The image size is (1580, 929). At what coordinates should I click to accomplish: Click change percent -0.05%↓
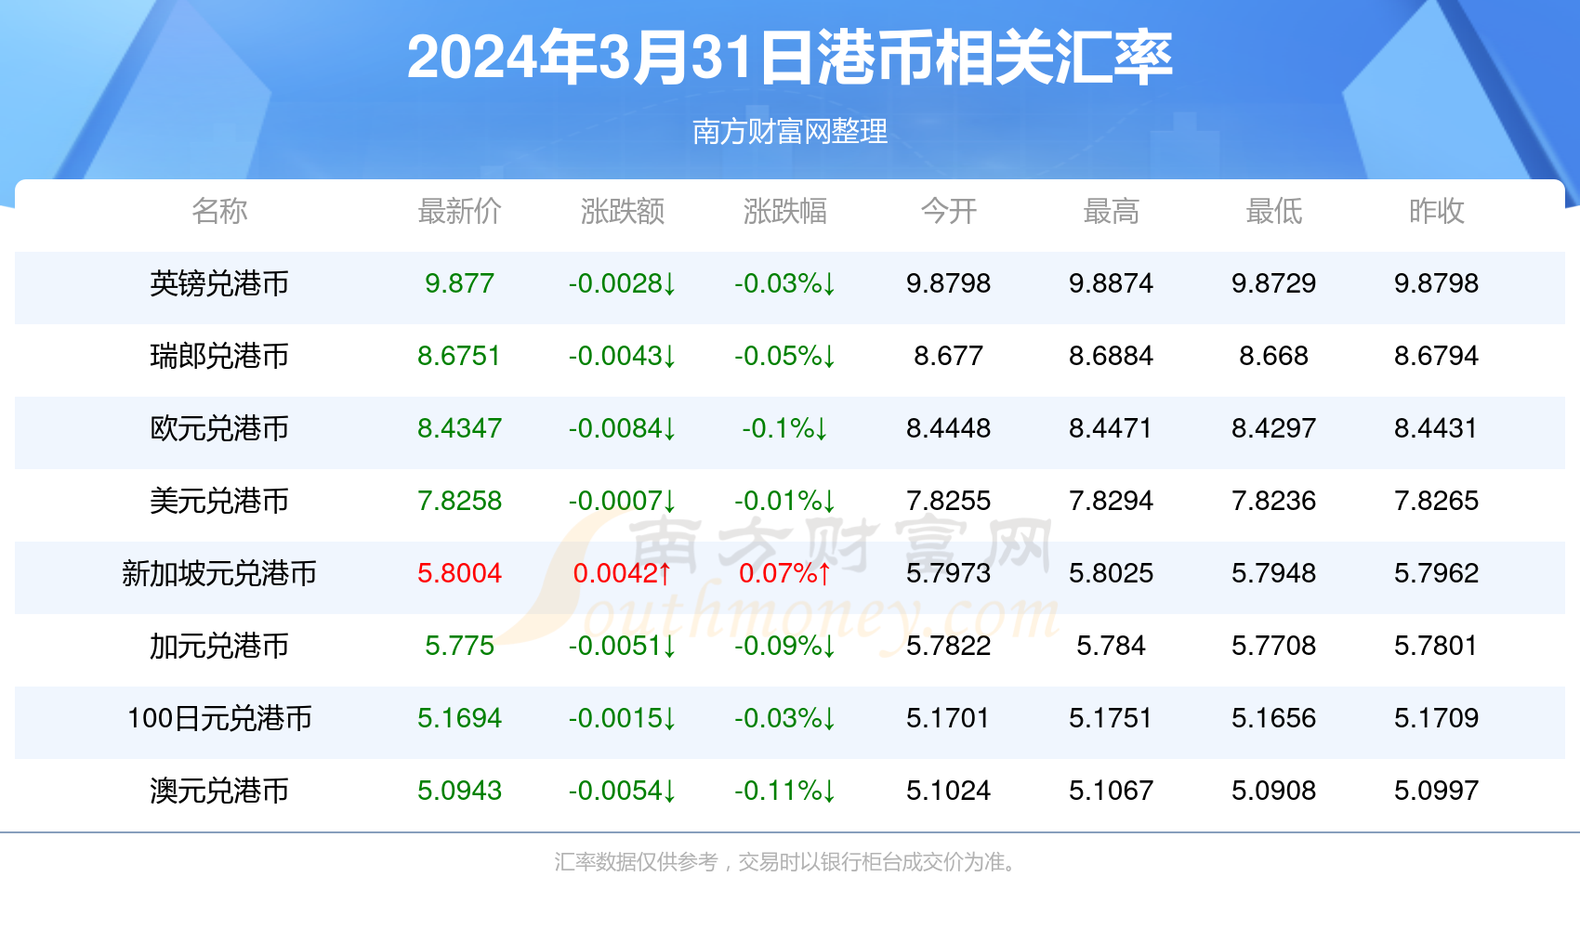pyautogui.click(x=785, y=356)
